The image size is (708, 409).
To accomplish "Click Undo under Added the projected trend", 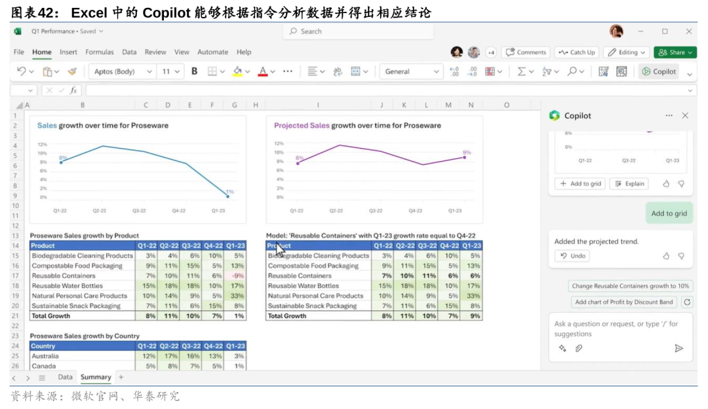I will pyautogui.click(x=572, y=256).
